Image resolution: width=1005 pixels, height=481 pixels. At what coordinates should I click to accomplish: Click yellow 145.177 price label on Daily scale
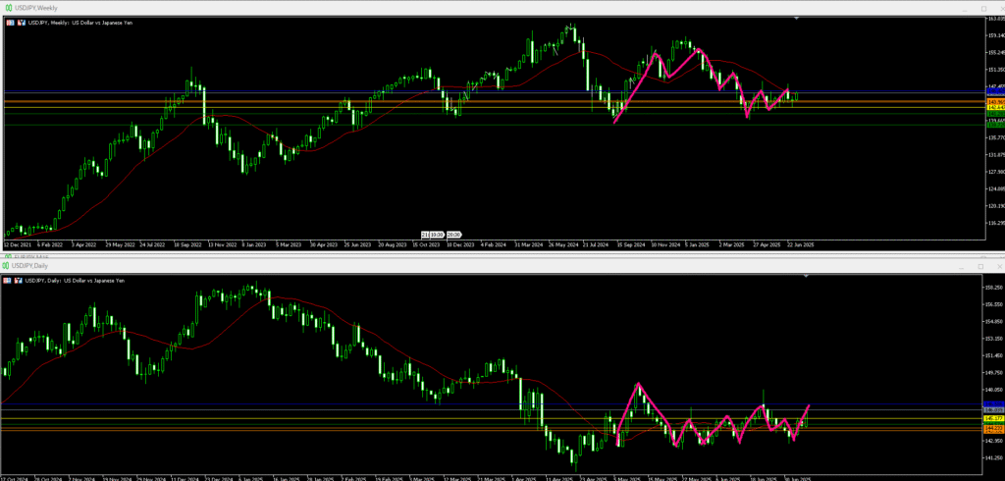pos(992,419)
